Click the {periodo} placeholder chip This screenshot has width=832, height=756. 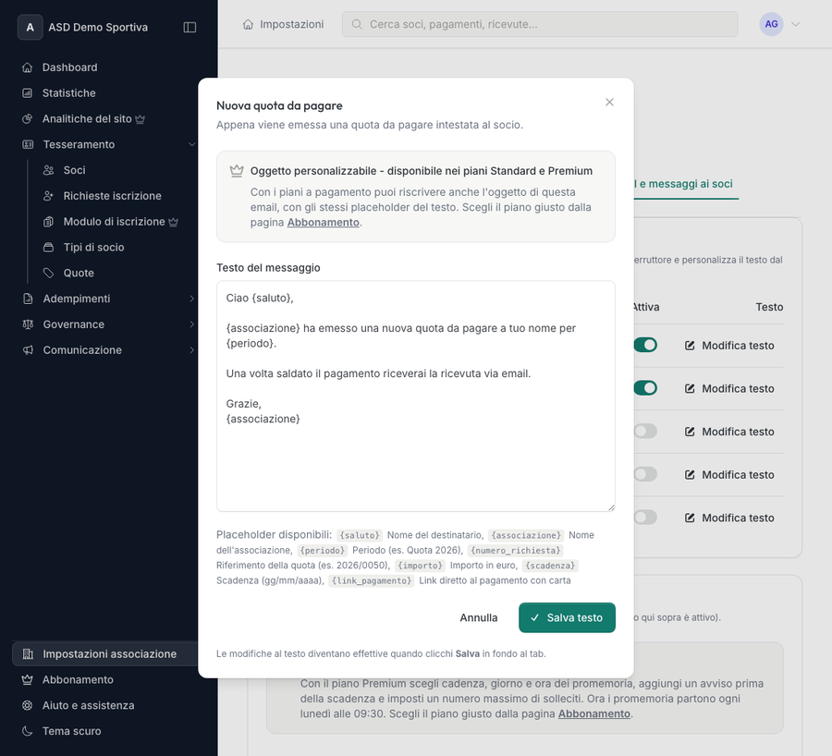point(322,550)
